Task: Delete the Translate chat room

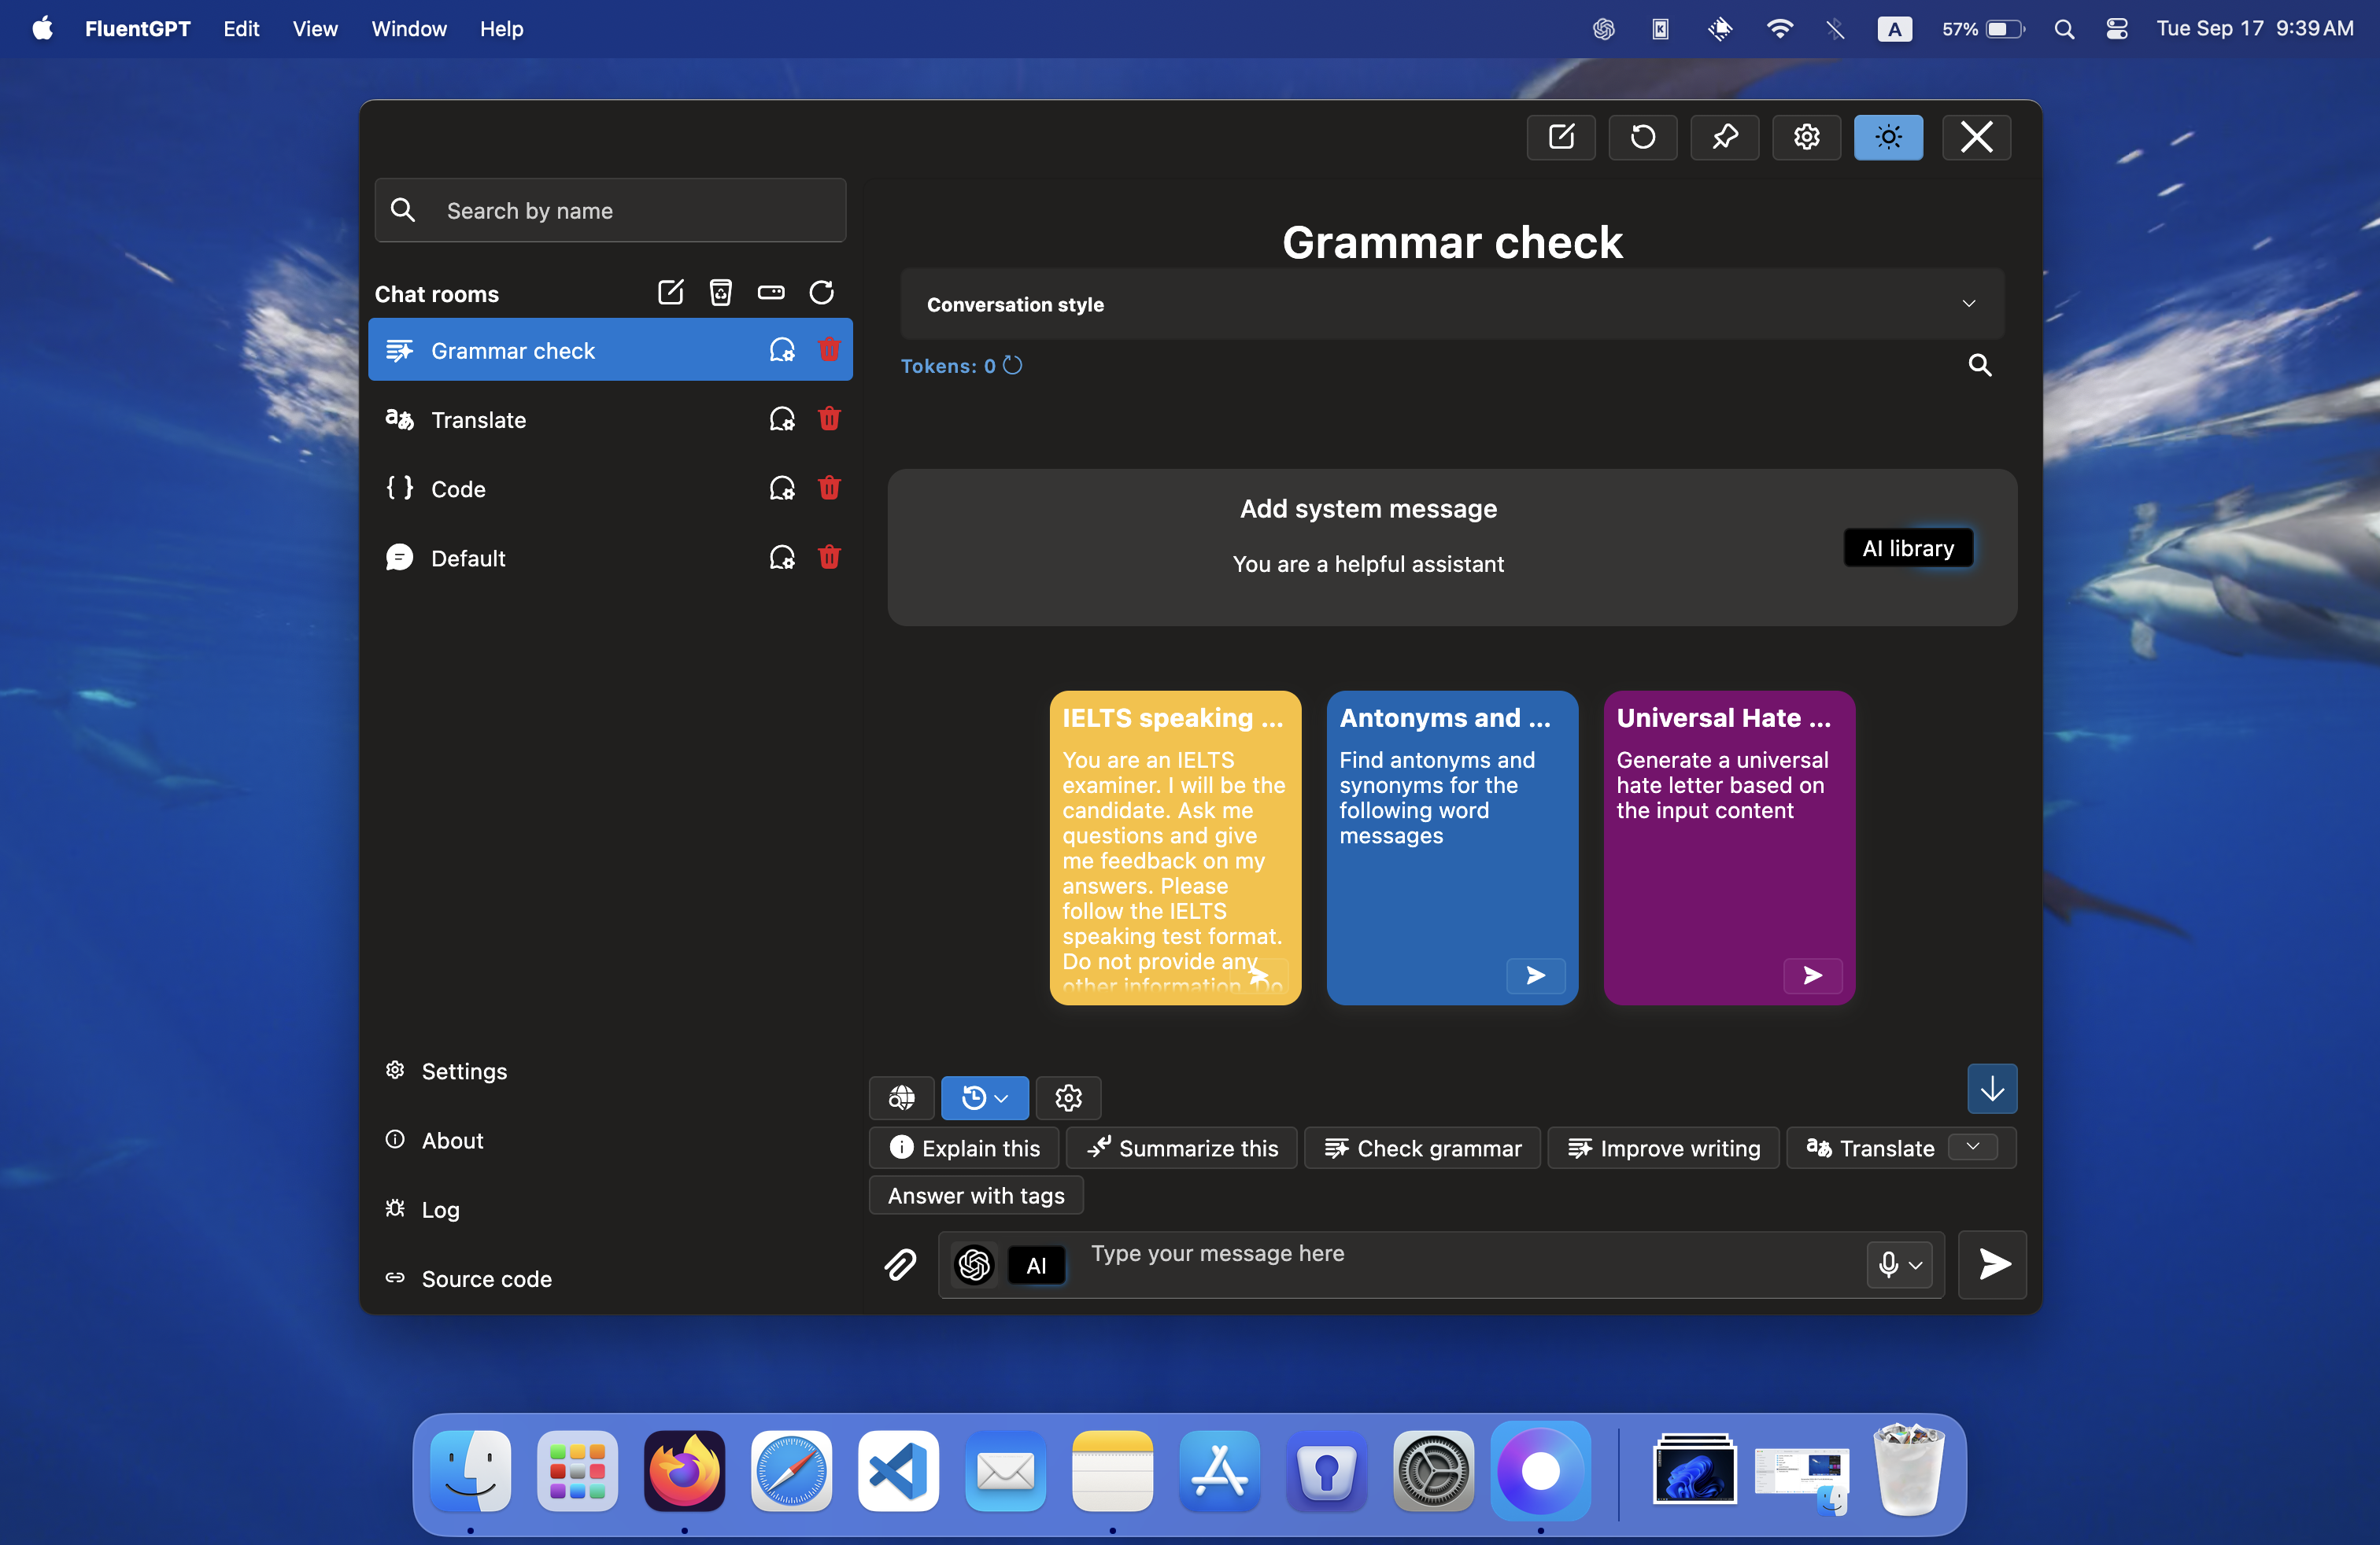Action: pyautogui.click(x=829, y=419)
